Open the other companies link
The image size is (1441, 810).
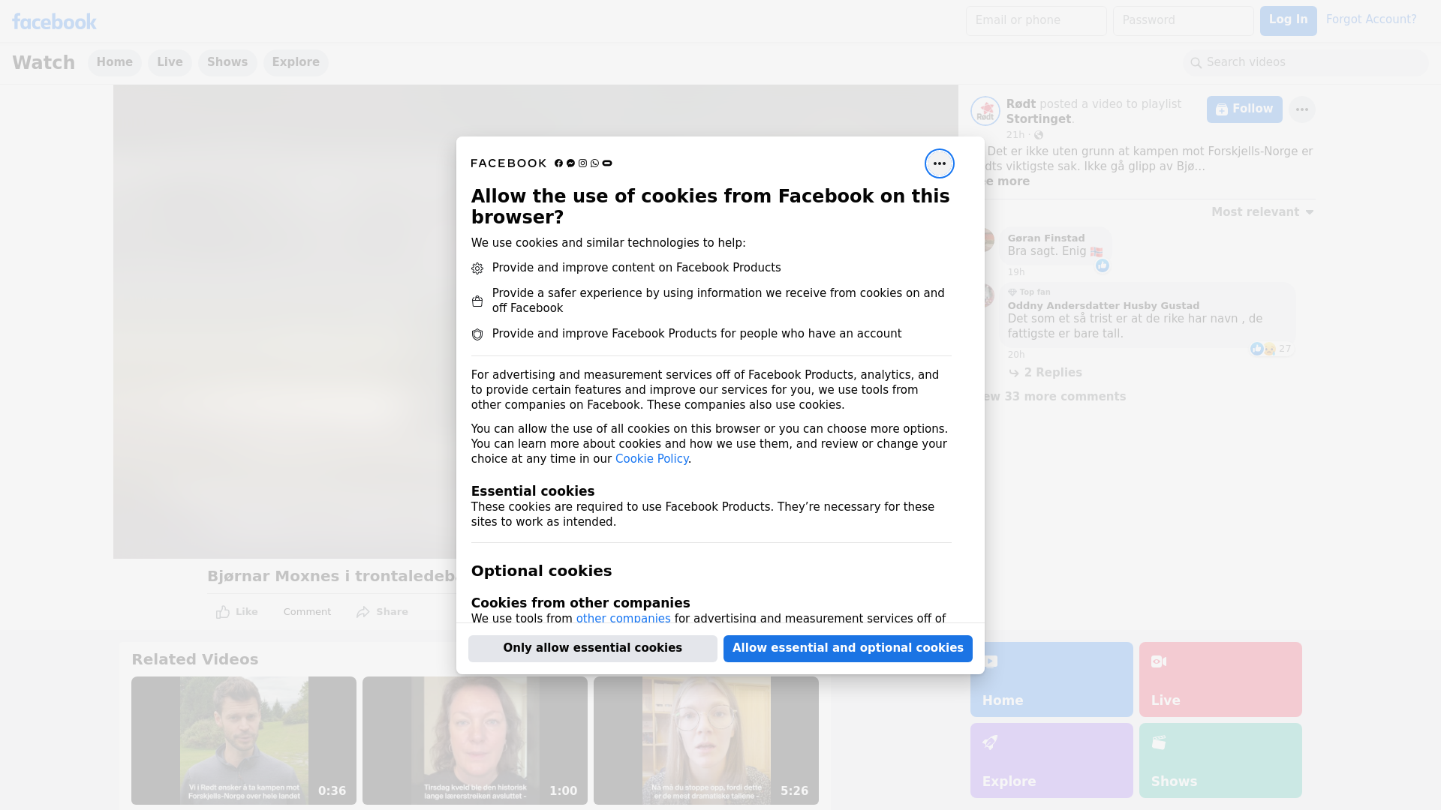tap(623, 619)
